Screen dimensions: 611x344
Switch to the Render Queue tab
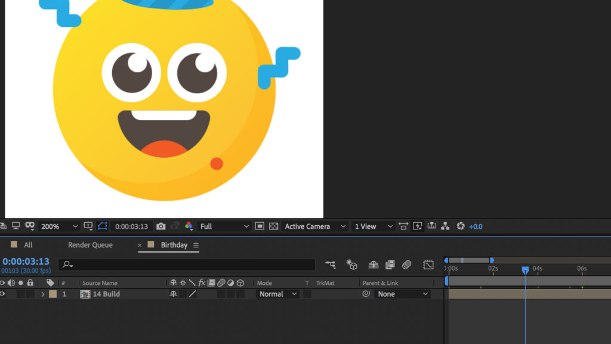coord(90,245)
